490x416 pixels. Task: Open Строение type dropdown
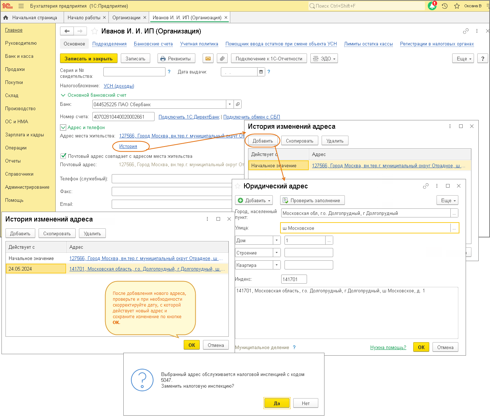pos(276,253)
